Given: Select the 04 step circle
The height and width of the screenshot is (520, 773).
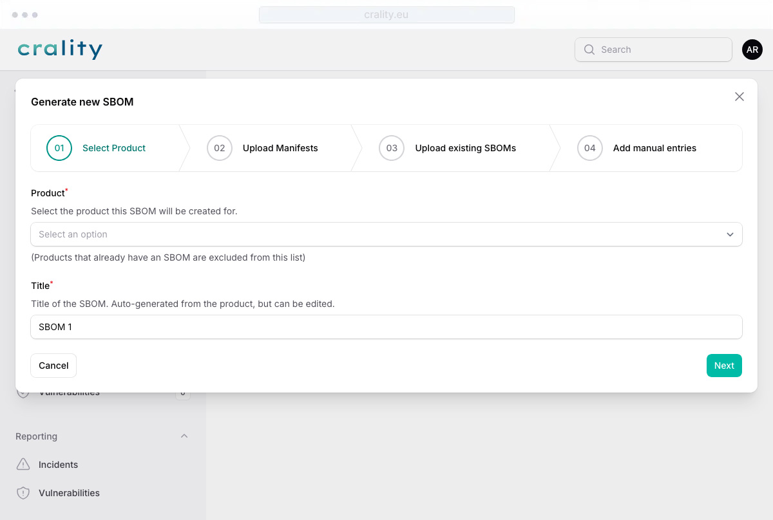Looking at the screenshot, I should 590,148.
